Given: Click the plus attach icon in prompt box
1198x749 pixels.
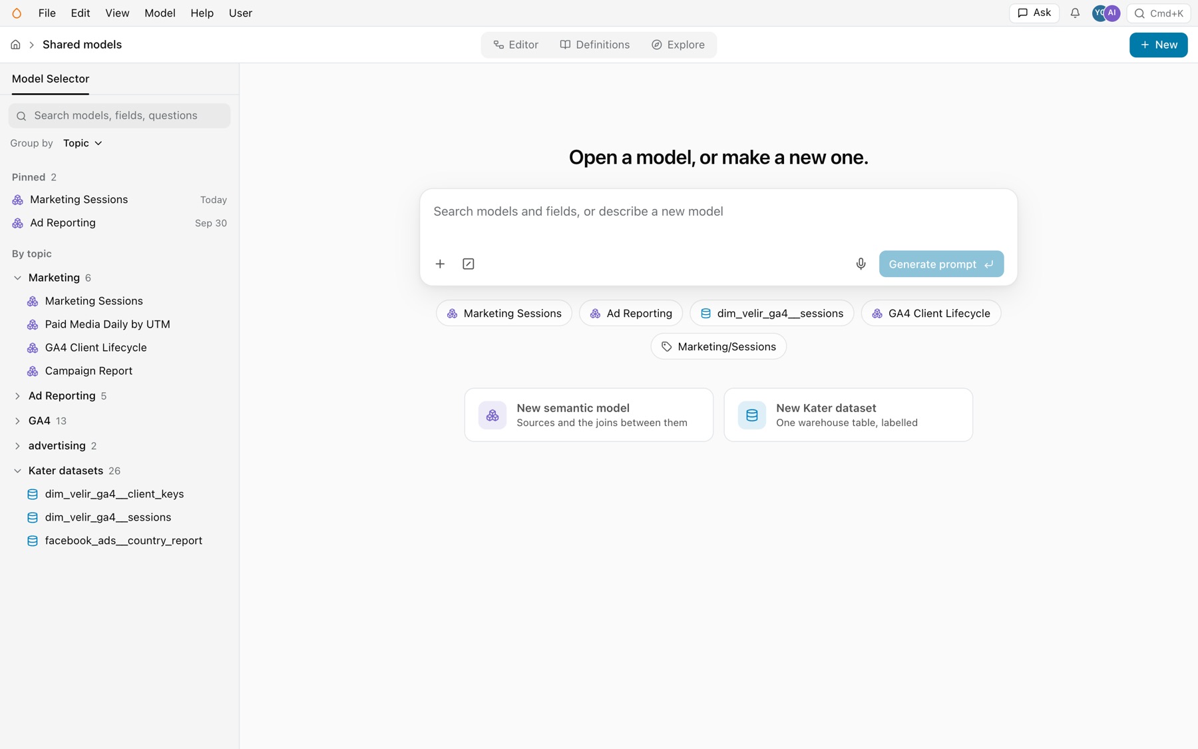Looking at the screenshot, I should coord(440,264).
